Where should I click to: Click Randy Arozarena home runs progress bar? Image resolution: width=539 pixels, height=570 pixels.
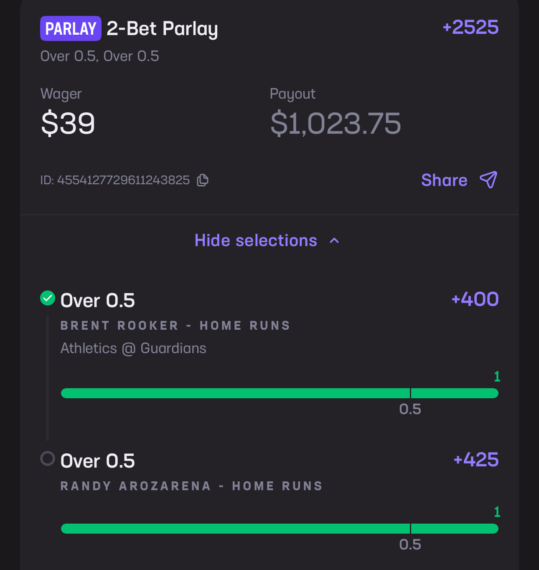click(x=279, y=529)
